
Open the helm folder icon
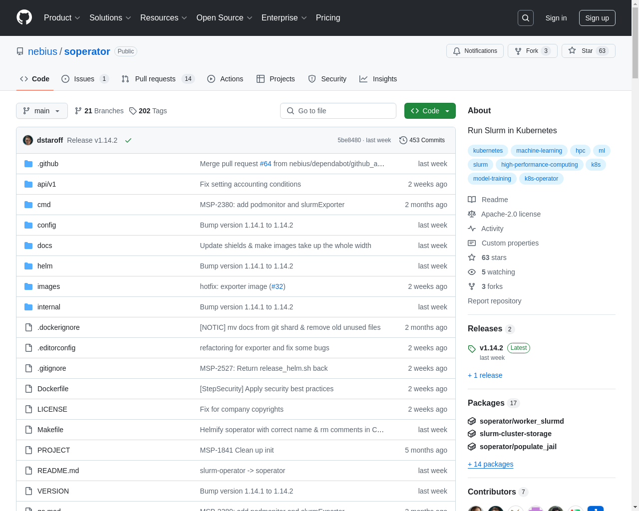28,266
